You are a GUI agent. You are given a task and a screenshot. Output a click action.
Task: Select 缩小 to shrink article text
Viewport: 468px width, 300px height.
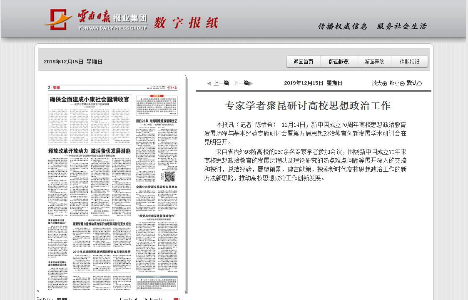394,83
